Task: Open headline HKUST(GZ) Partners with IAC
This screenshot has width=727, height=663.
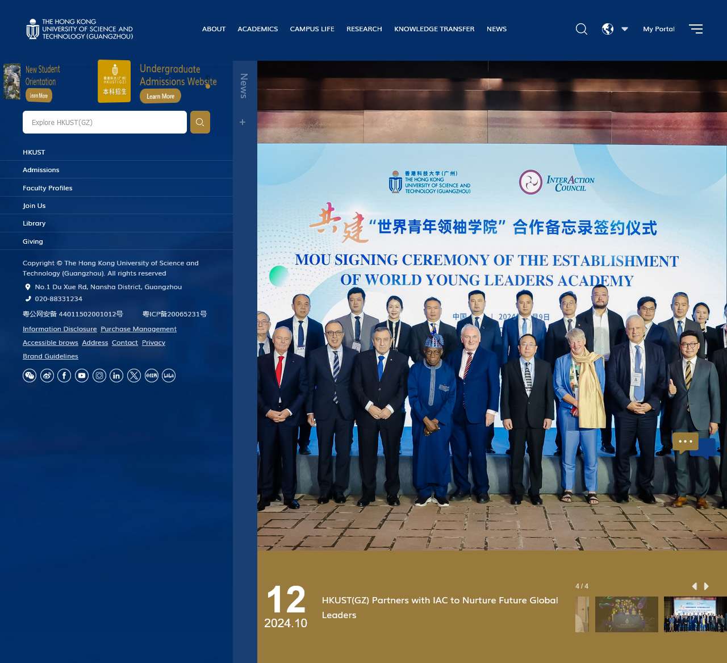Action: click(x=440, y=607)
